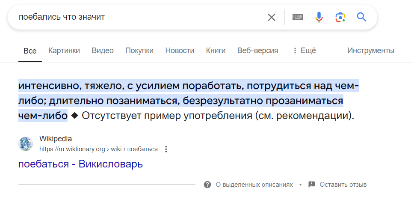This screenshot has height=200, width=414.
Task: Open the поебаться - Викисловарь link
Action: (x=80, y=164)
